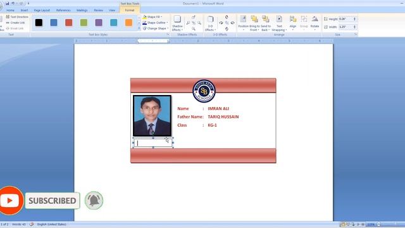Nudge shadow left button
The image size is (405, 228).
pyautogui.click(x=188, y=23)
